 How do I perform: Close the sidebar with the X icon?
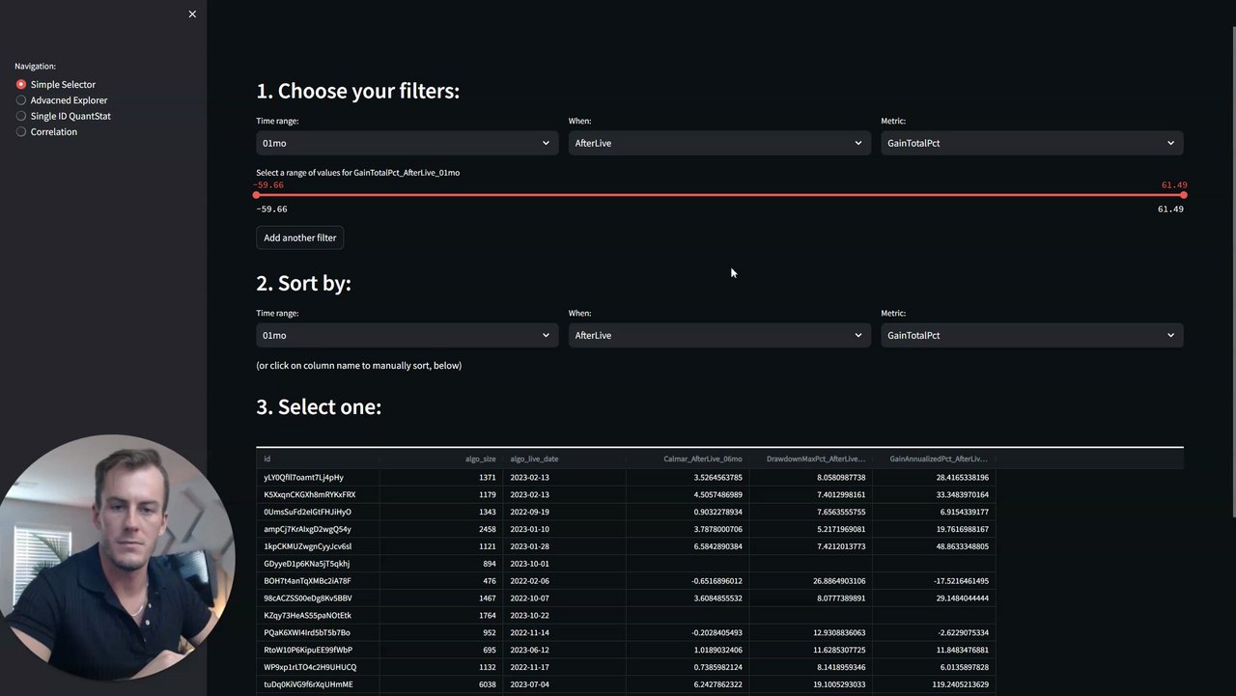click(x=192, y=14)
